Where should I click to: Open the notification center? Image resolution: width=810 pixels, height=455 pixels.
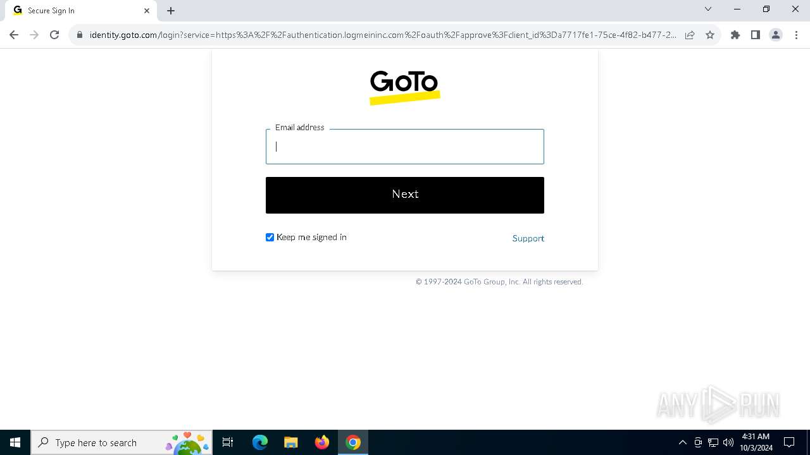pos(789,442)
